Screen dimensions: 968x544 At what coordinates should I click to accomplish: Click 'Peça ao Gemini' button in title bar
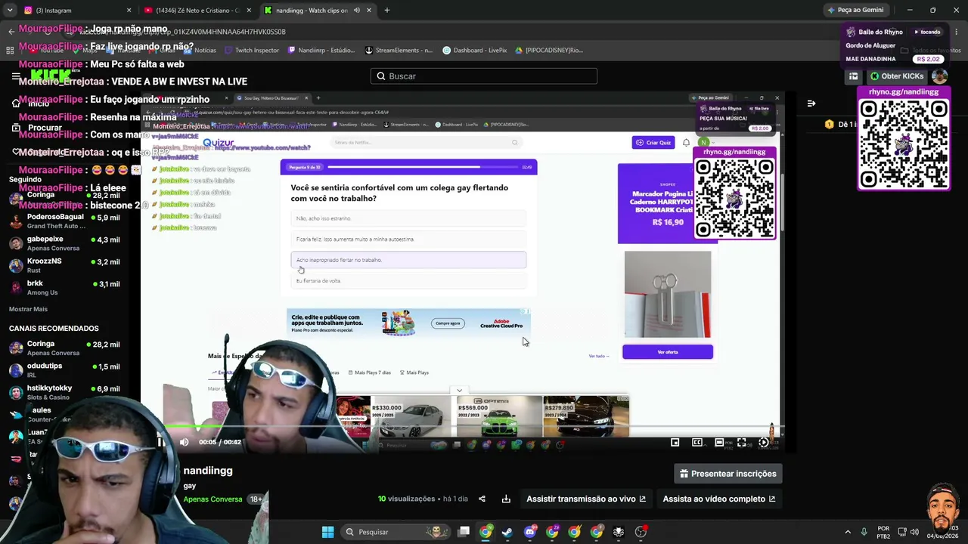[855, 11]
